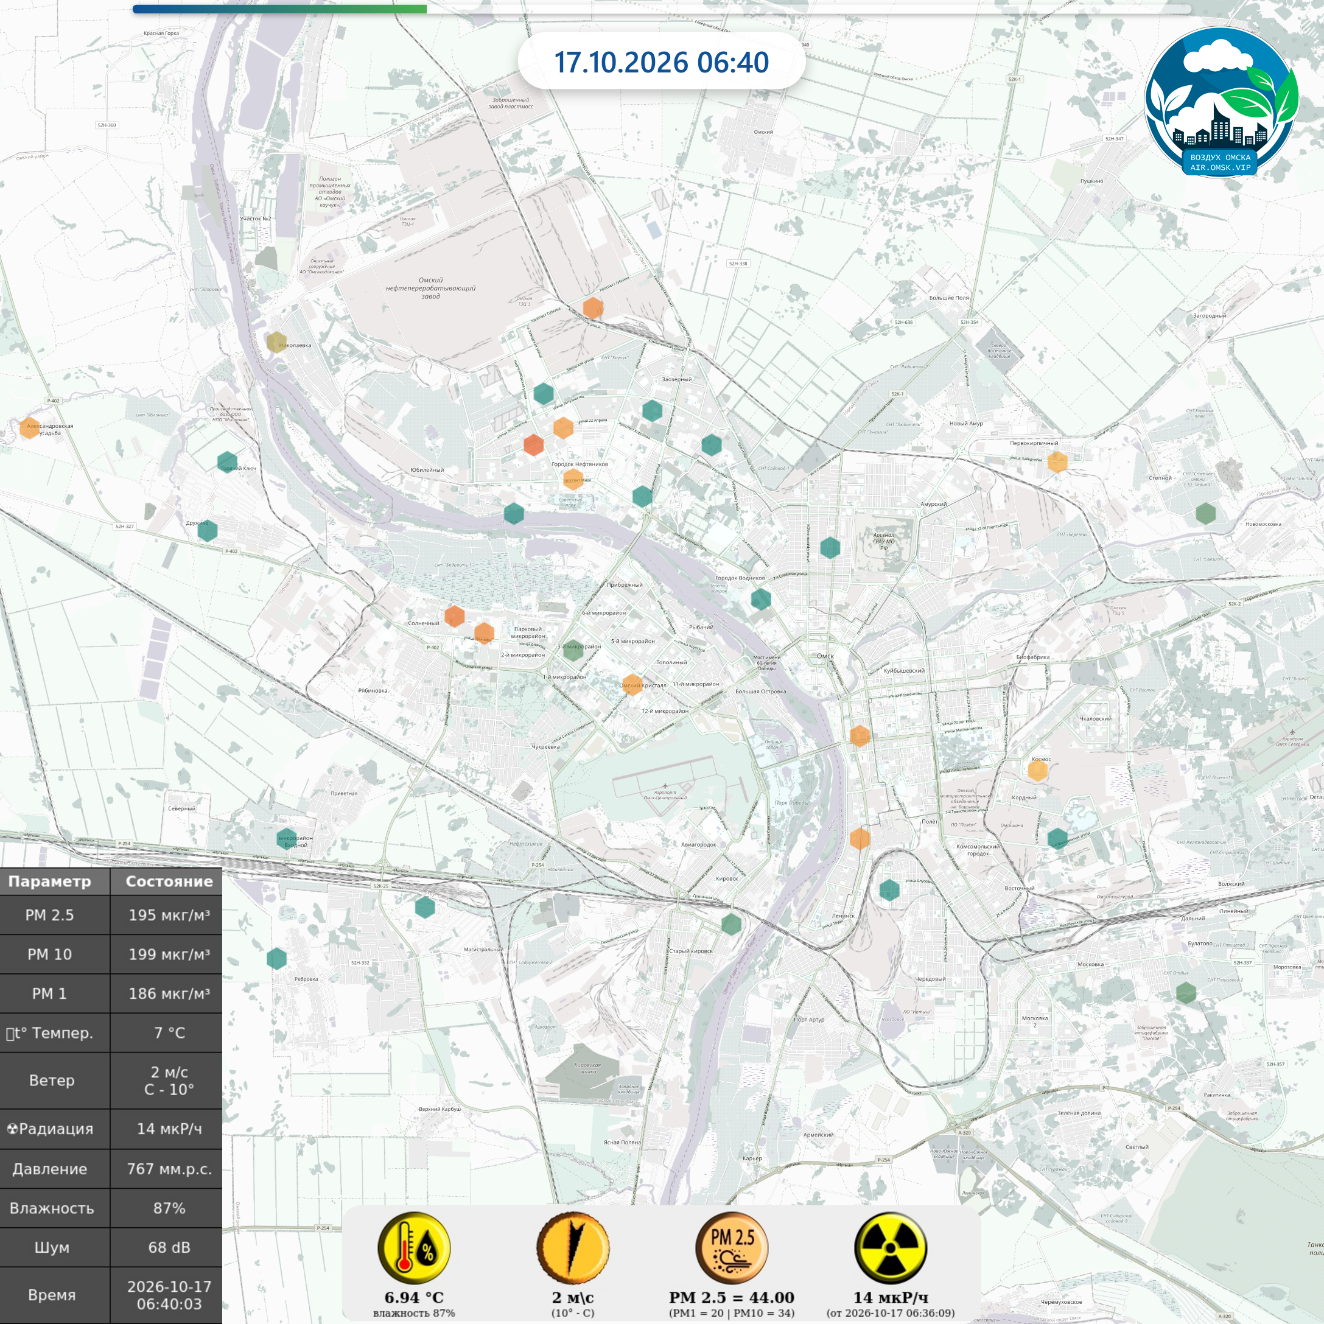The image size is (1324, 1324).
Task: Click the date-time label 17.10.2026 06:40
Action: point(661,62)
